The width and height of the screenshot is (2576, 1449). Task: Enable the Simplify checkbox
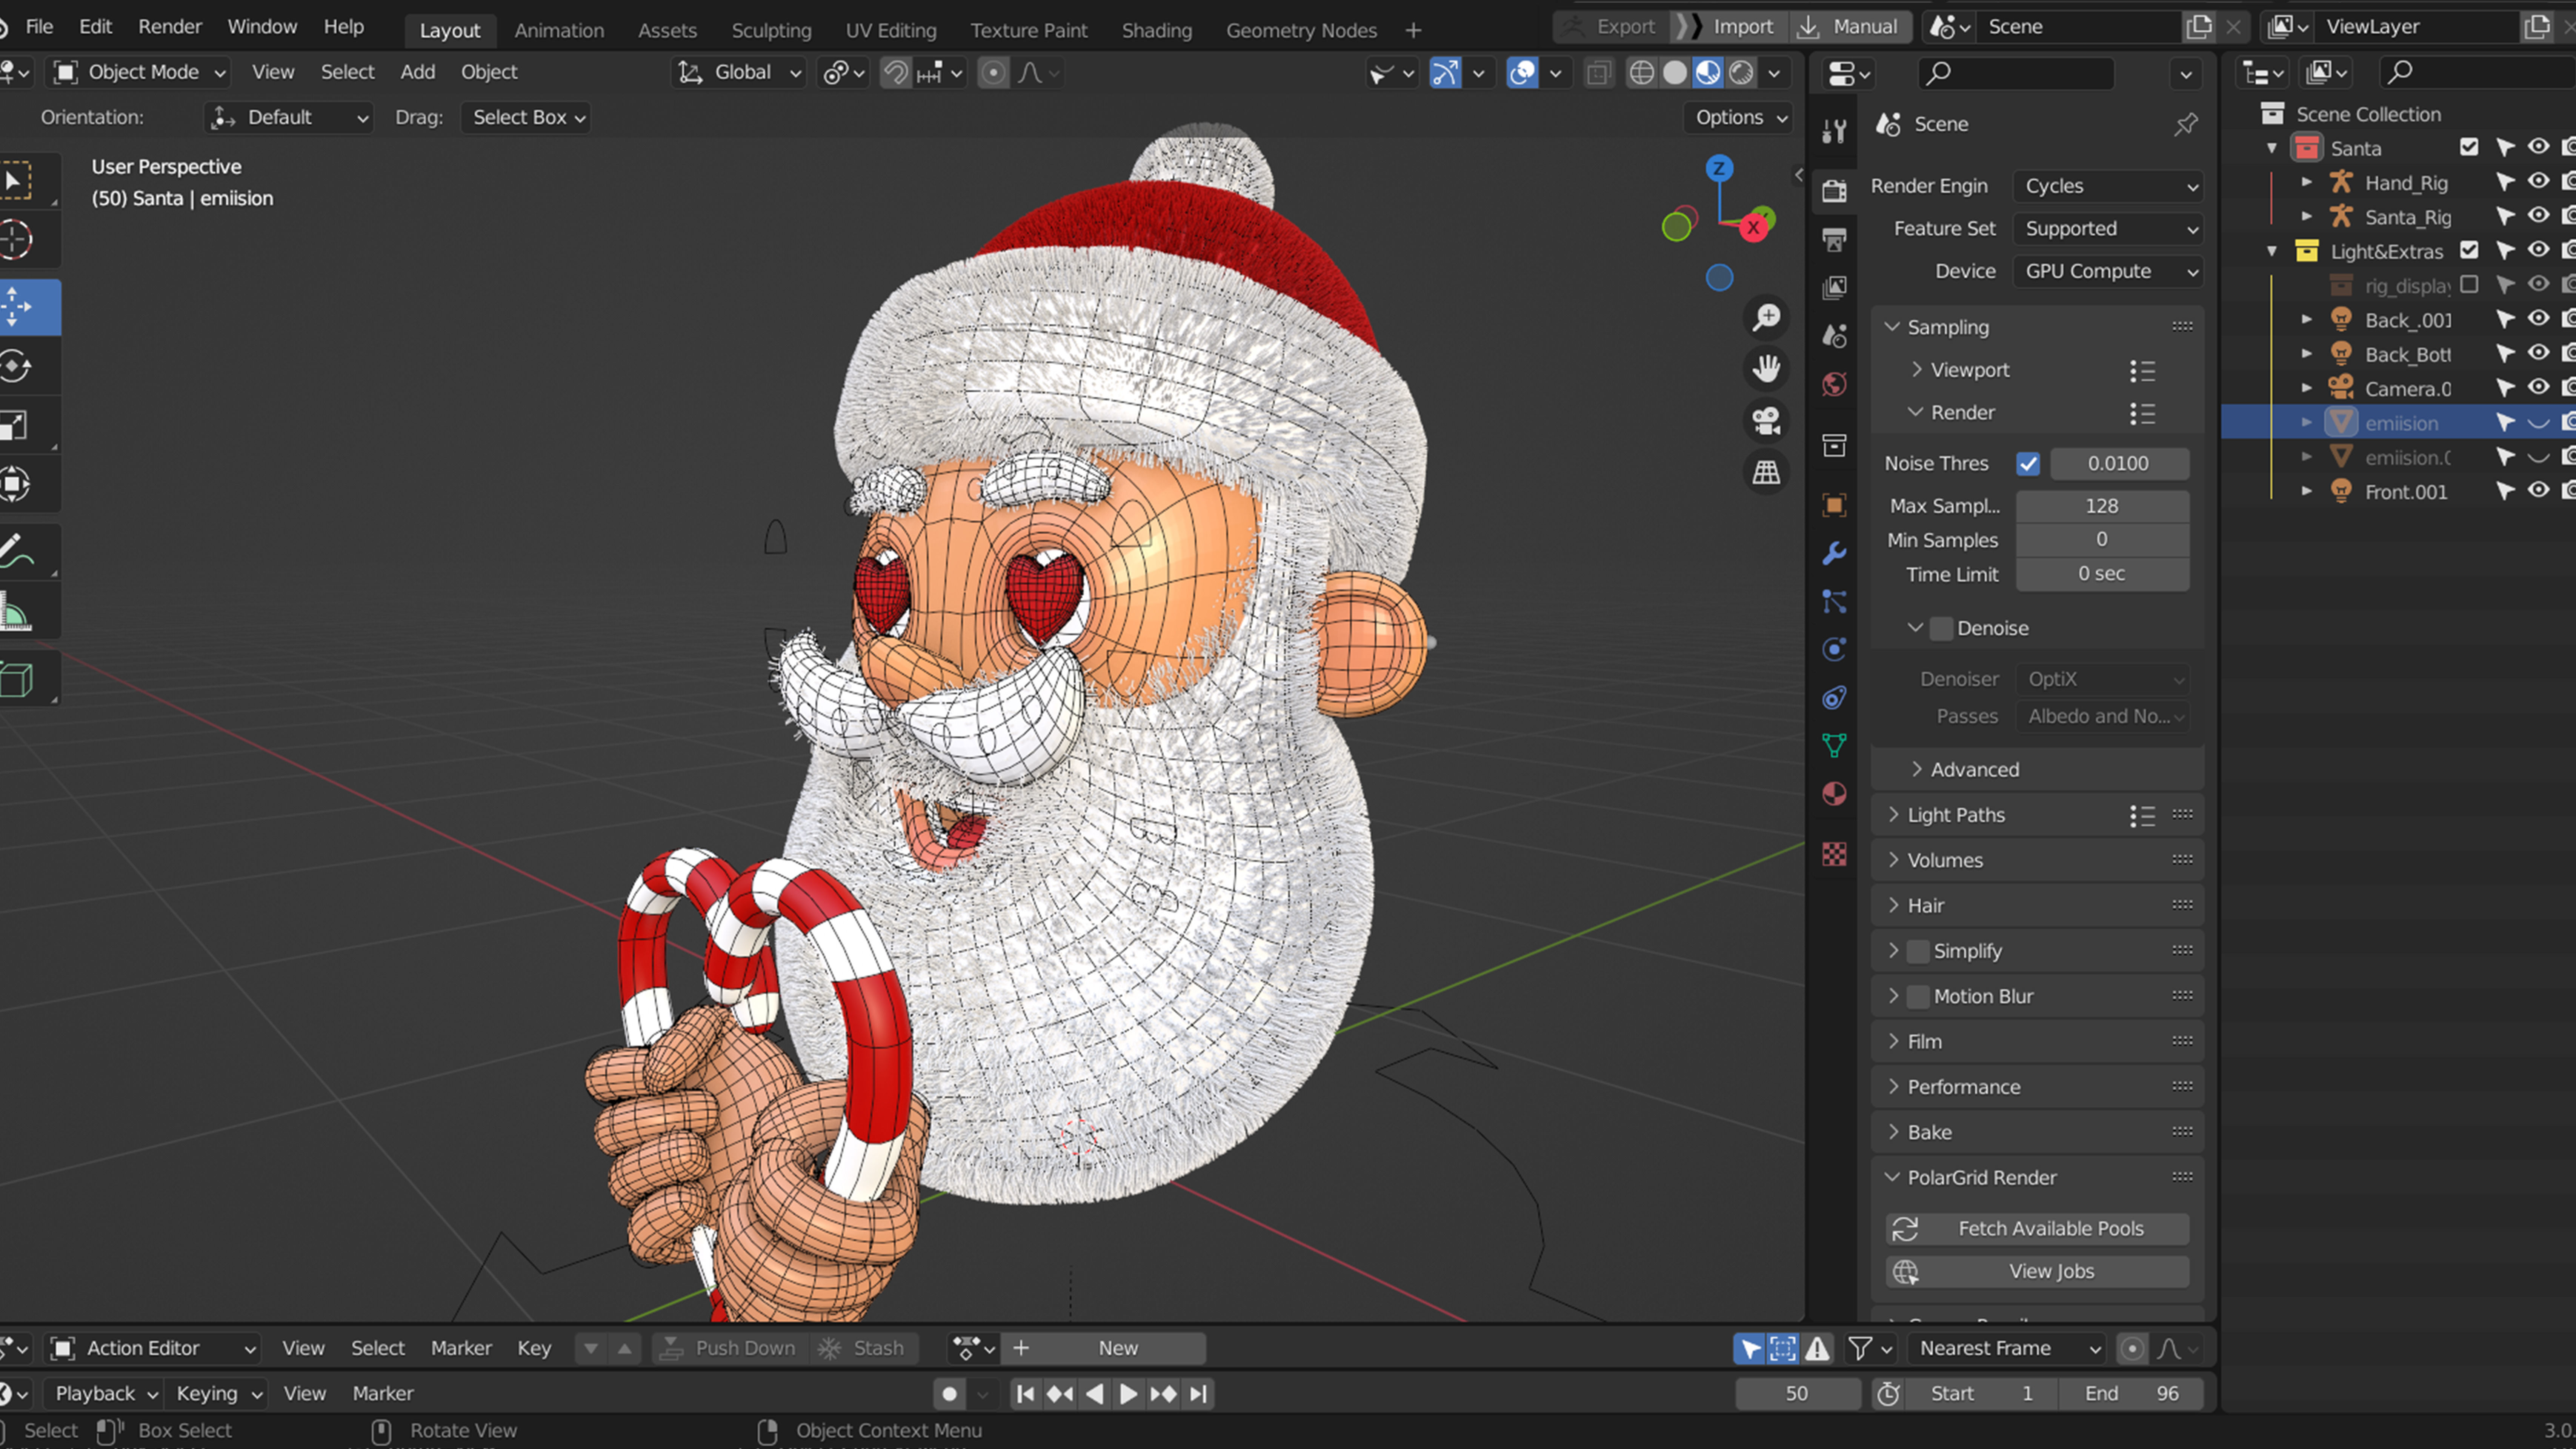pyautogui.click(x=1918, y=951)
